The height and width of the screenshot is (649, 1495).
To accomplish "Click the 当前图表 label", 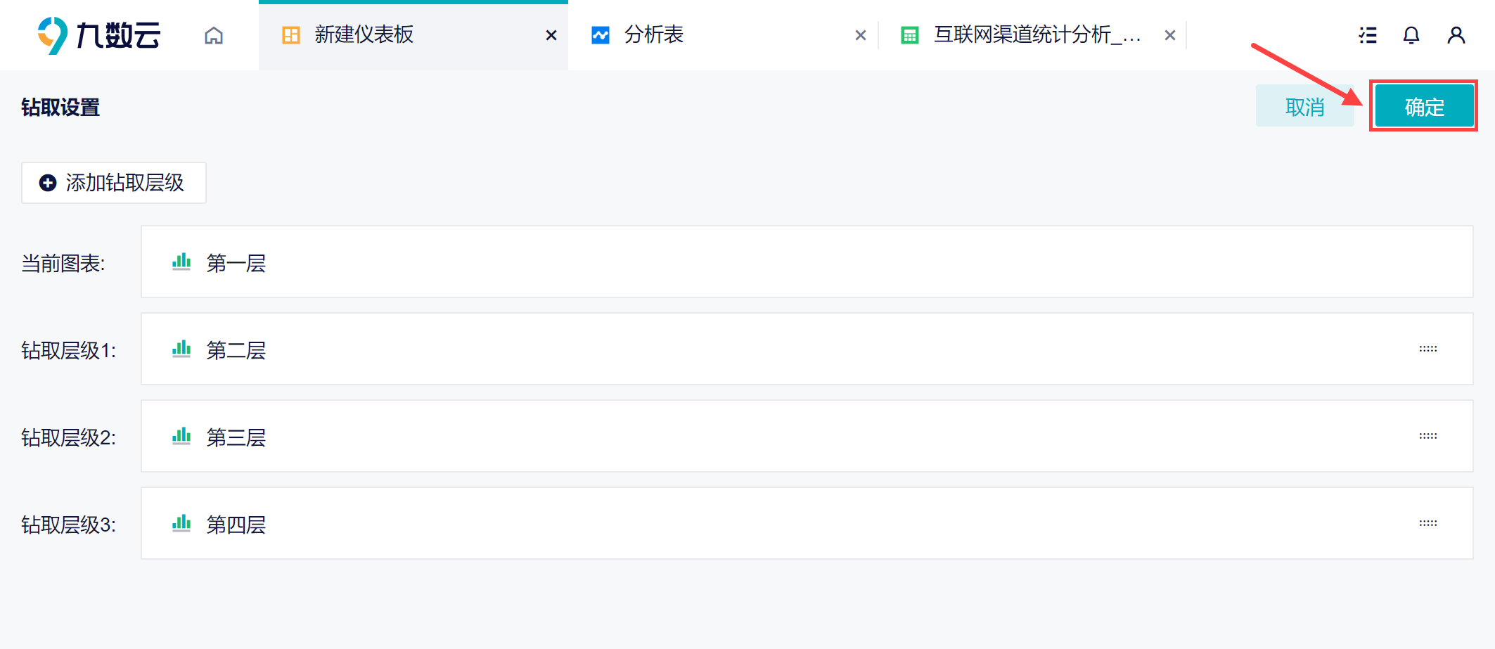I will [63, 264].
